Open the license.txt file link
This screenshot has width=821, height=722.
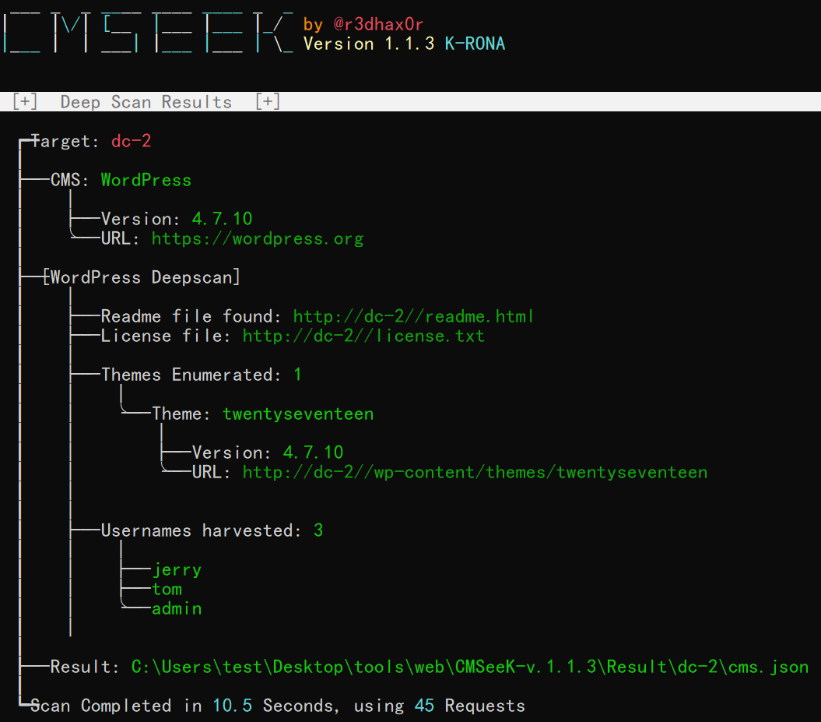363,336
